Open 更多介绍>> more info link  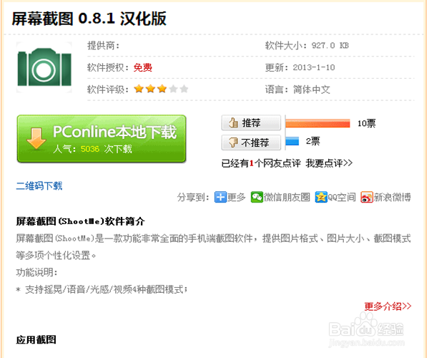388,306
